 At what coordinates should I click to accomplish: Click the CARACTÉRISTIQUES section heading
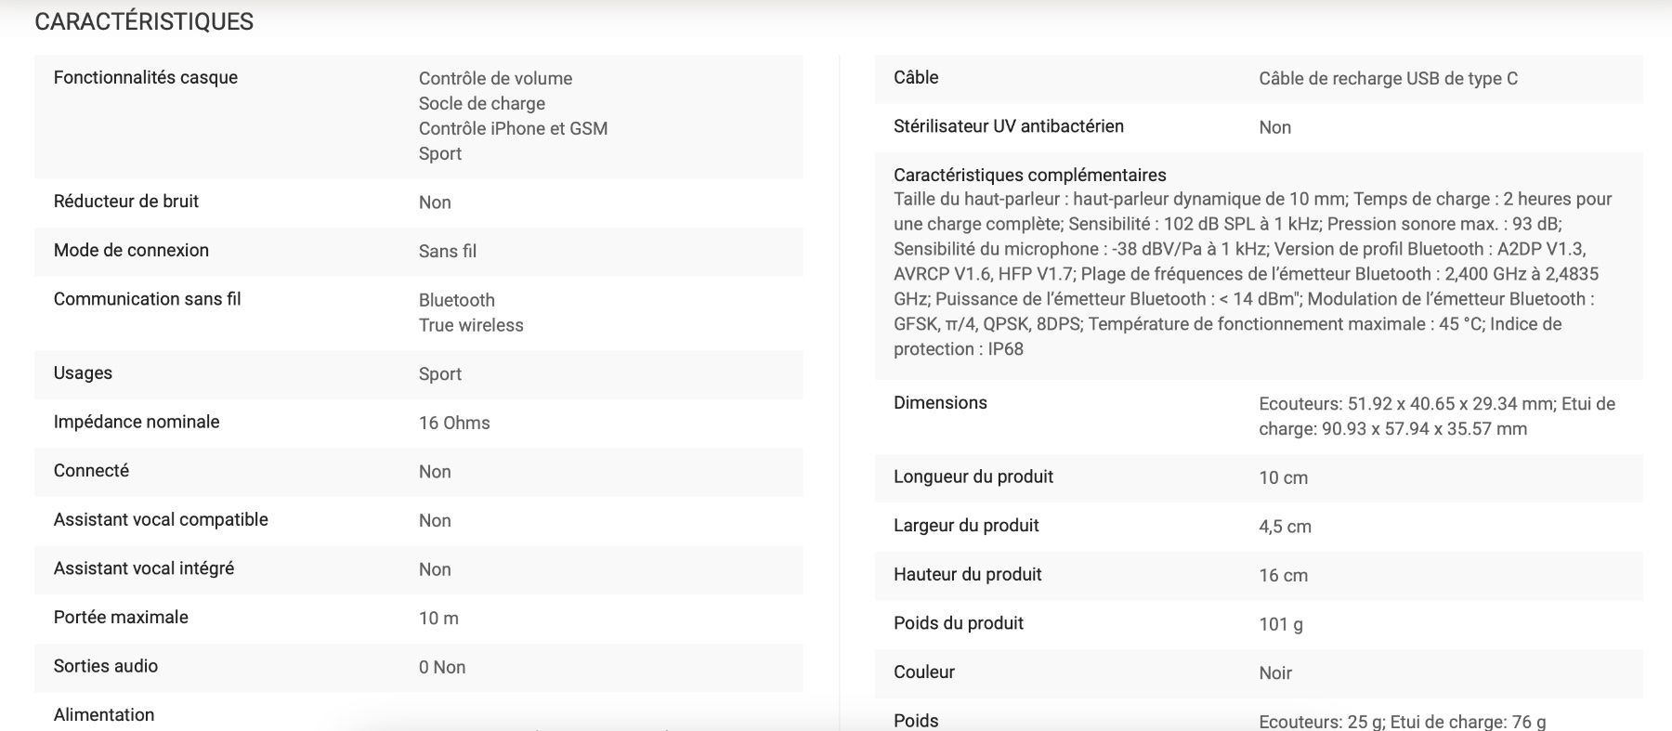pyautogui.click(x=144, y=21)
